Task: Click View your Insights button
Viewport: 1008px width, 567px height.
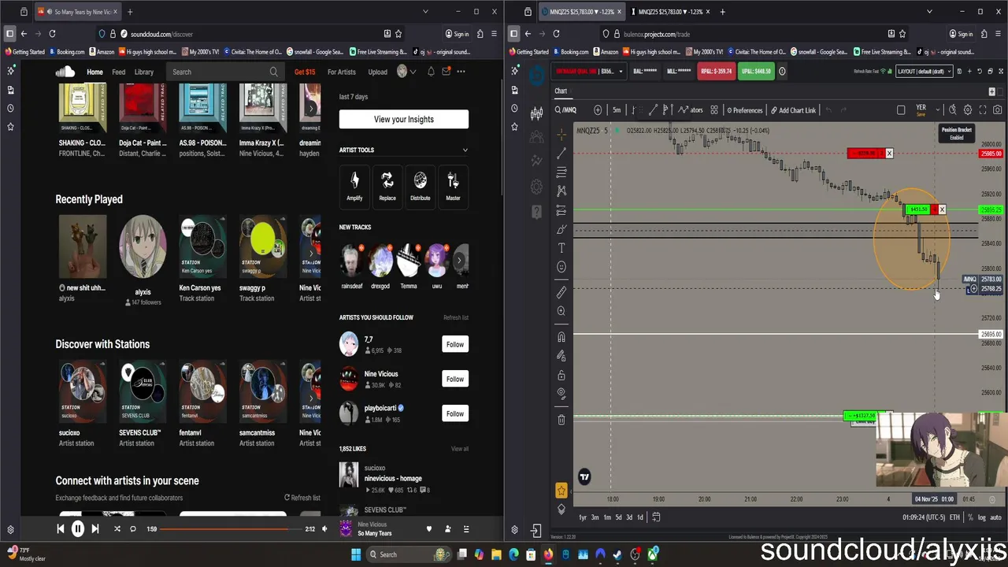Action: [x=404, y=119]
